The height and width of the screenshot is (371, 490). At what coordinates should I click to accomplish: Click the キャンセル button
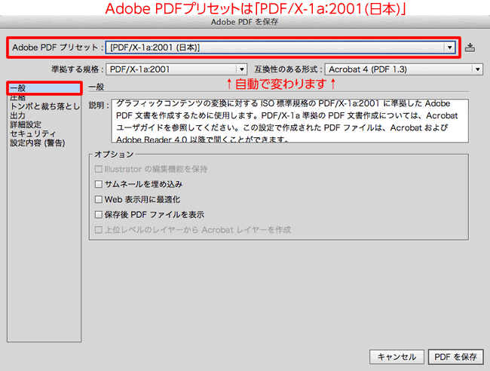coord(397,357)
